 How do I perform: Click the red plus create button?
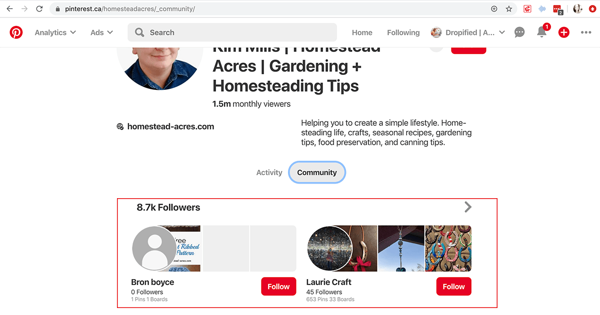[x=564, y=32]
